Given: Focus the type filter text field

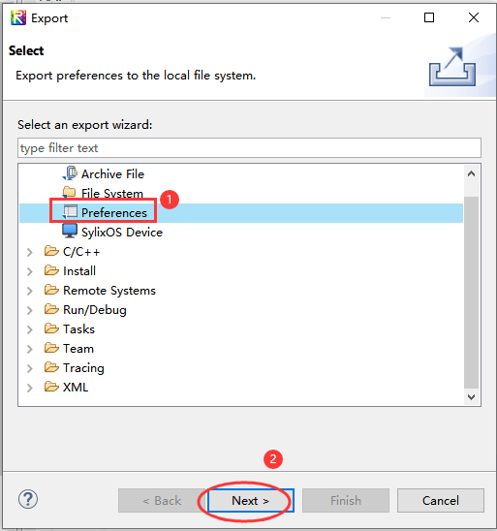Looking at the screenshot, I should [249, 147].
